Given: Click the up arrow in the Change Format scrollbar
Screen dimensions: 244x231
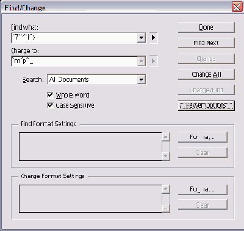Looking at the screenshot, I should coord(165,189).
